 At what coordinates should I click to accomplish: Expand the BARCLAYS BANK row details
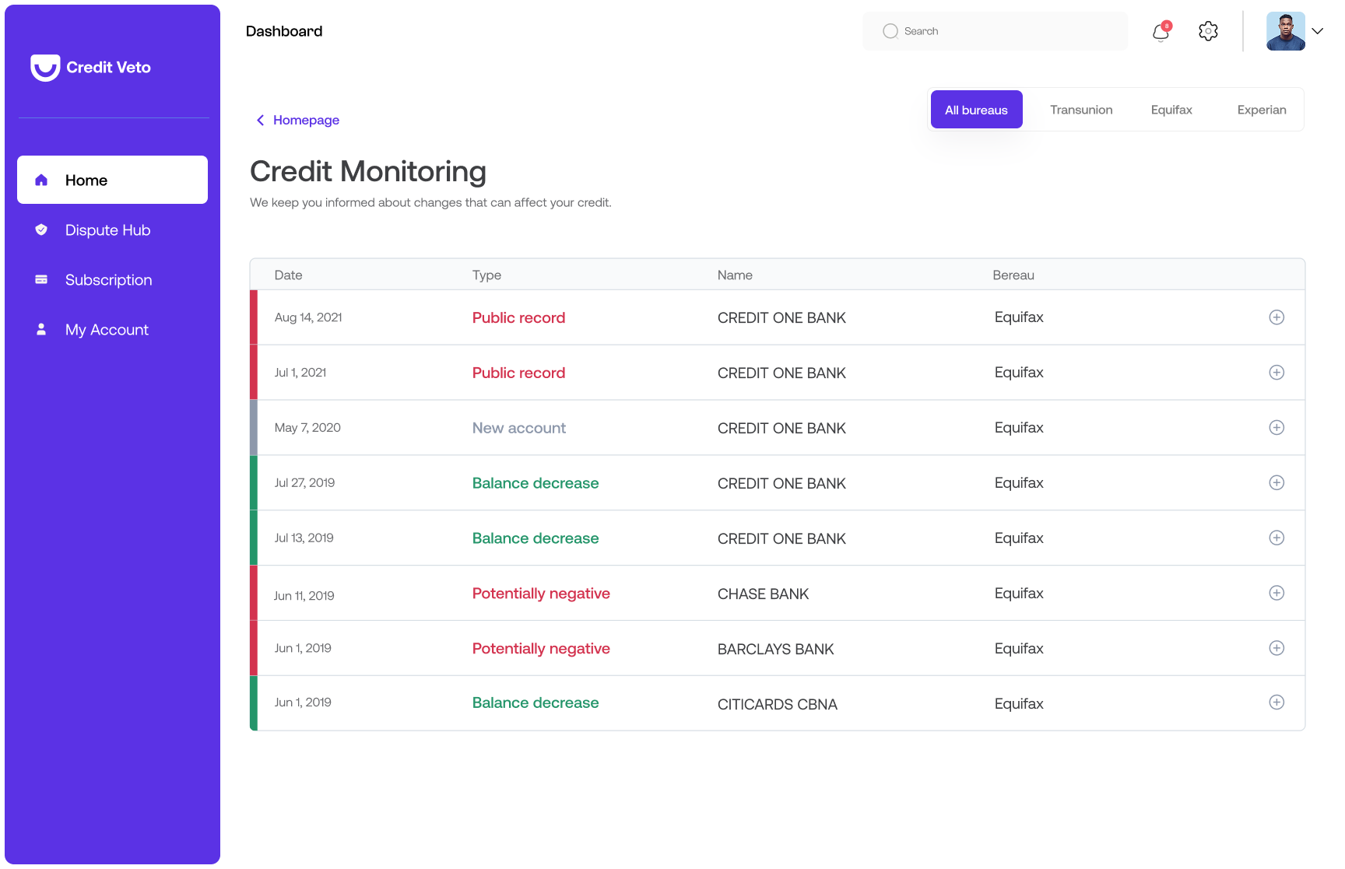(1277, 648)
